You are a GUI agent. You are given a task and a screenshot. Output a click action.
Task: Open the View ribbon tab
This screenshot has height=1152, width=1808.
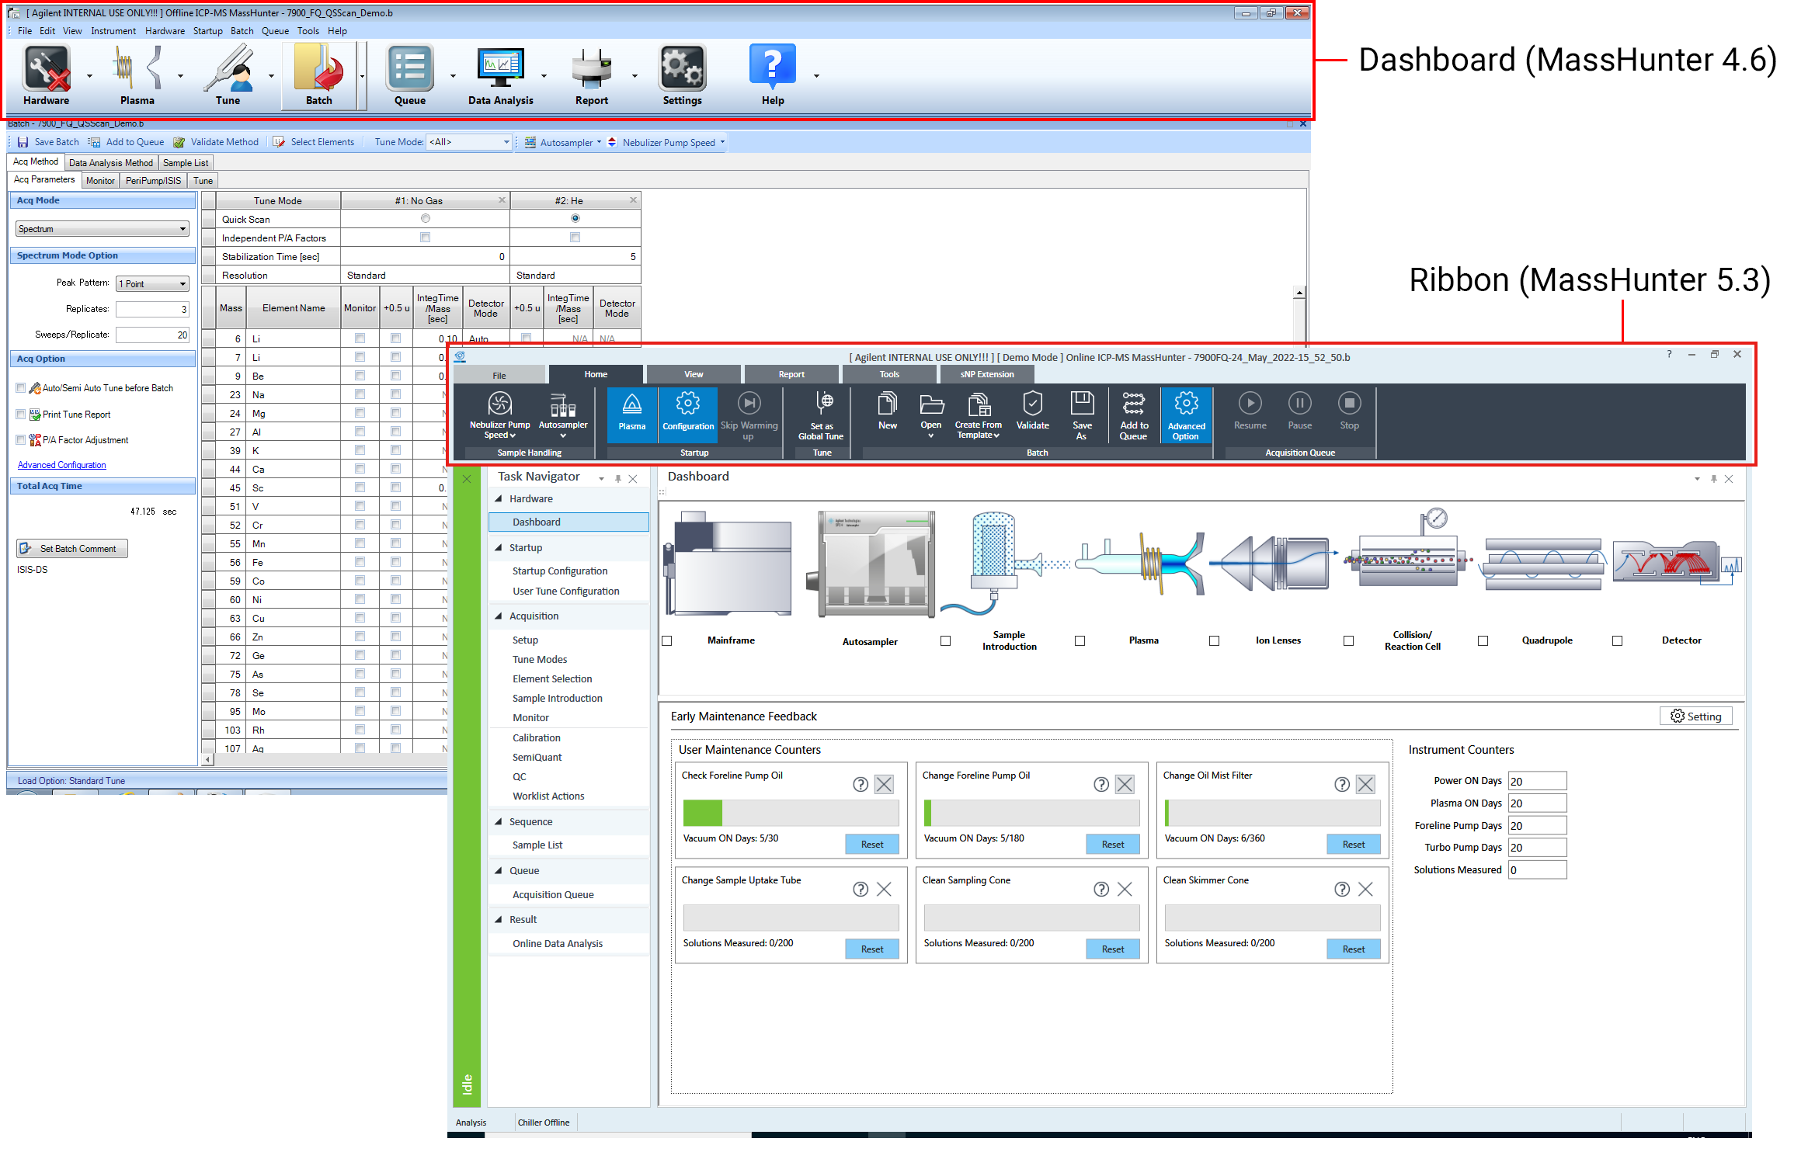pyautogui.click(x=694, y=374)
